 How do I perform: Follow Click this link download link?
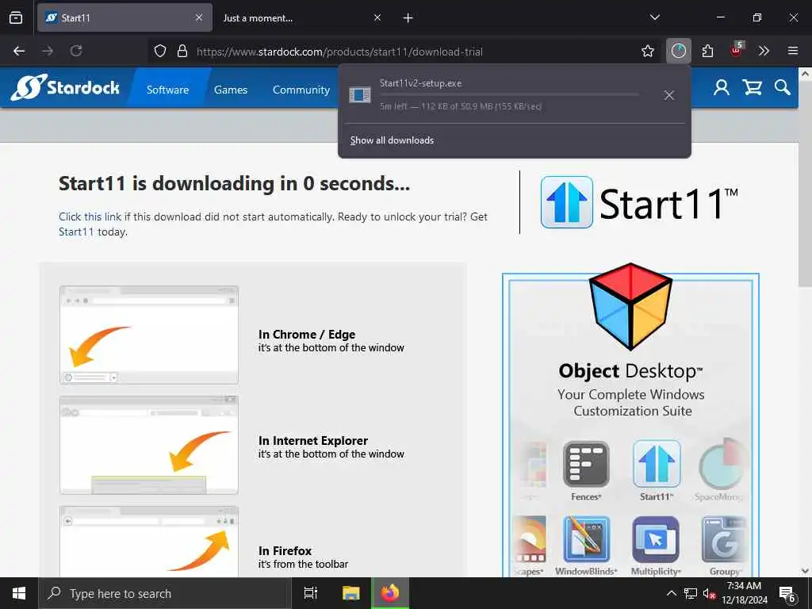[x=90, y=216]
